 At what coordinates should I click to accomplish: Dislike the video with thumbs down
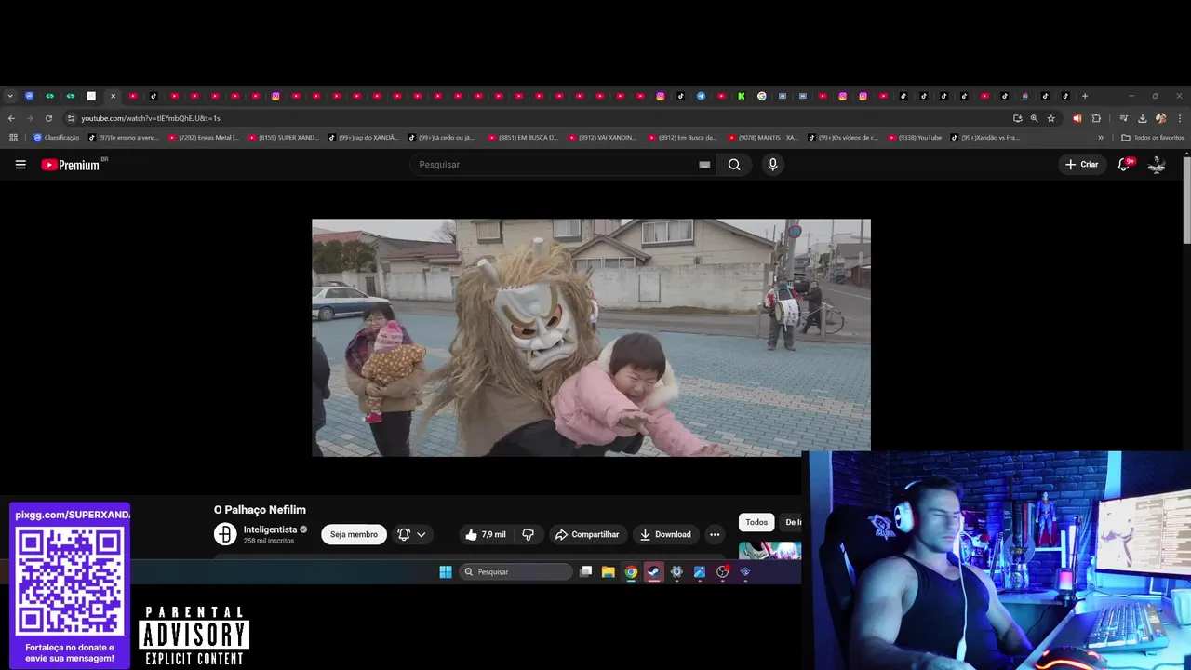[528, 534]
